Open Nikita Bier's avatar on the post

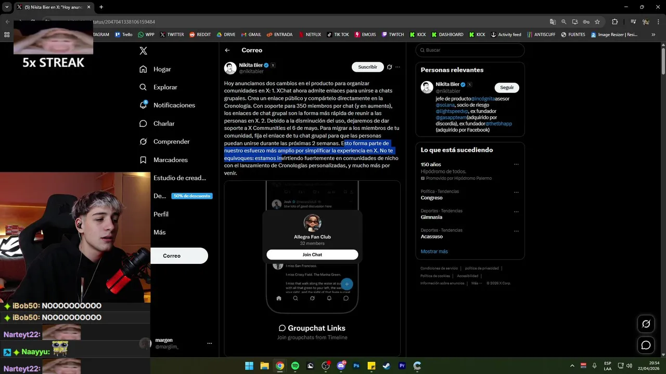click(x=230, y=68)
